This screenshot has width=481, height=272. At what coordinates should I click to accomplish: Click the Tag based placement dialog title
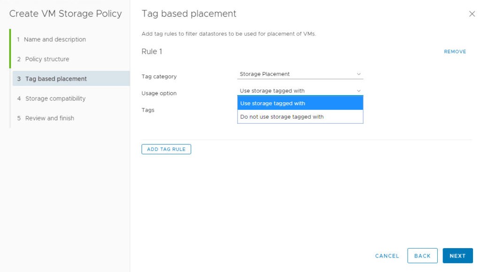coord(189,14)
